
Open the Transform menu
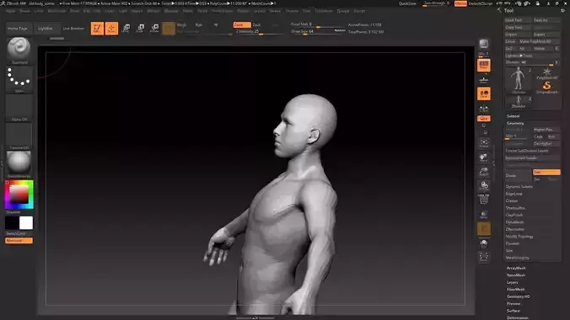click(x=324, y=11)
